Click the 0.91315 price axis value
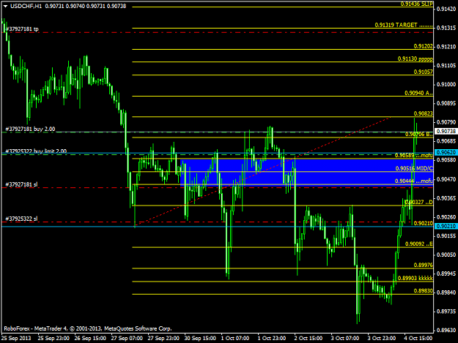Image resolution: width=458 pixels, height=343 pixels. [x=446, y=28]
